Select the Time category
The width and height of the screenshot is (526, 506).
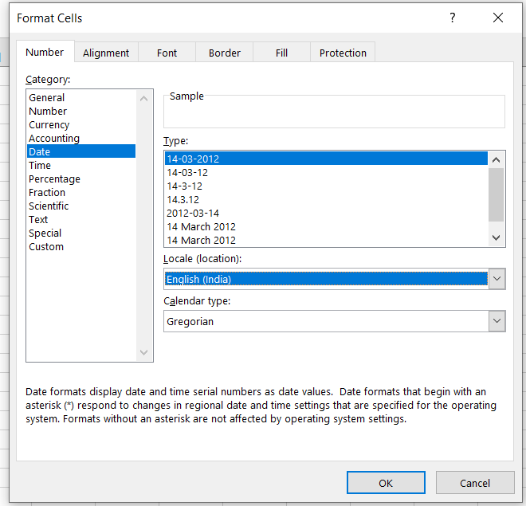point(40,166)
